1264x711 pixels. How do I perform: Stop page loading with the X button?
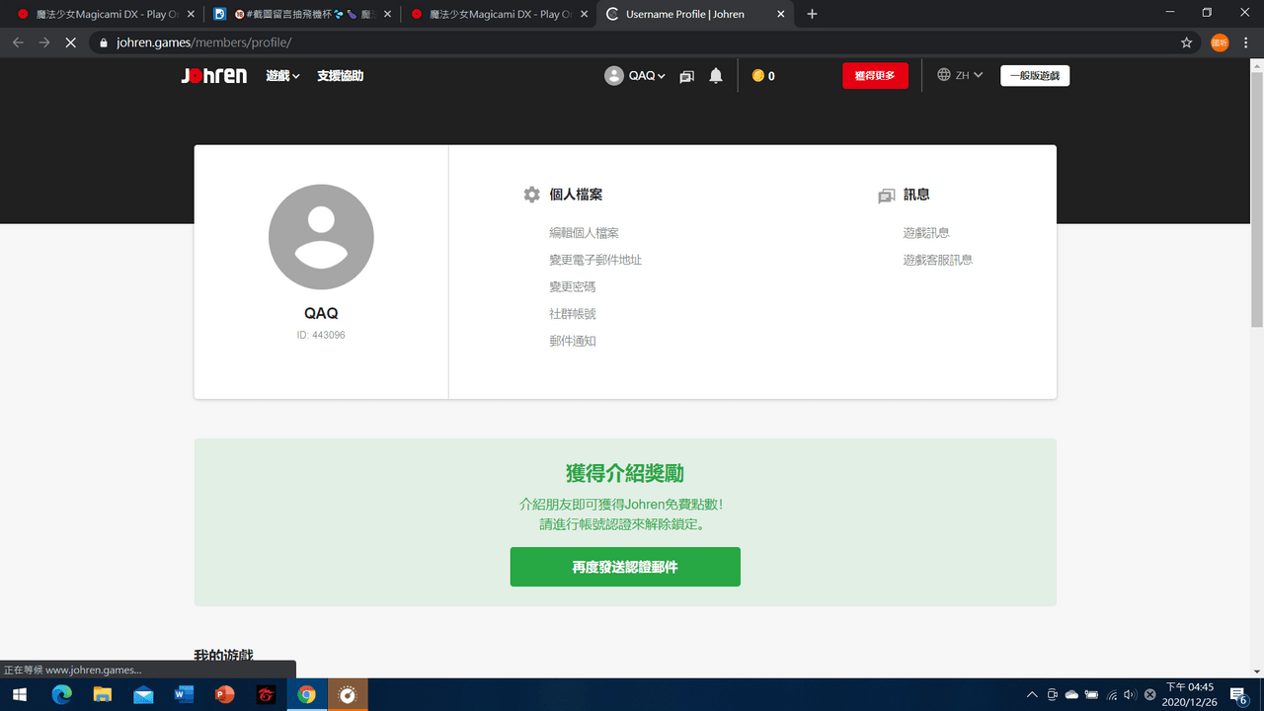(72, 42)
